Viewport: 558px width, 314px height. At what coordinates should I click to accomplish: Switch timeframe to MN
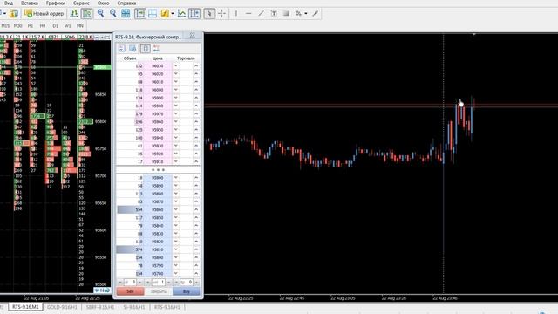click(x=80, y=26)
